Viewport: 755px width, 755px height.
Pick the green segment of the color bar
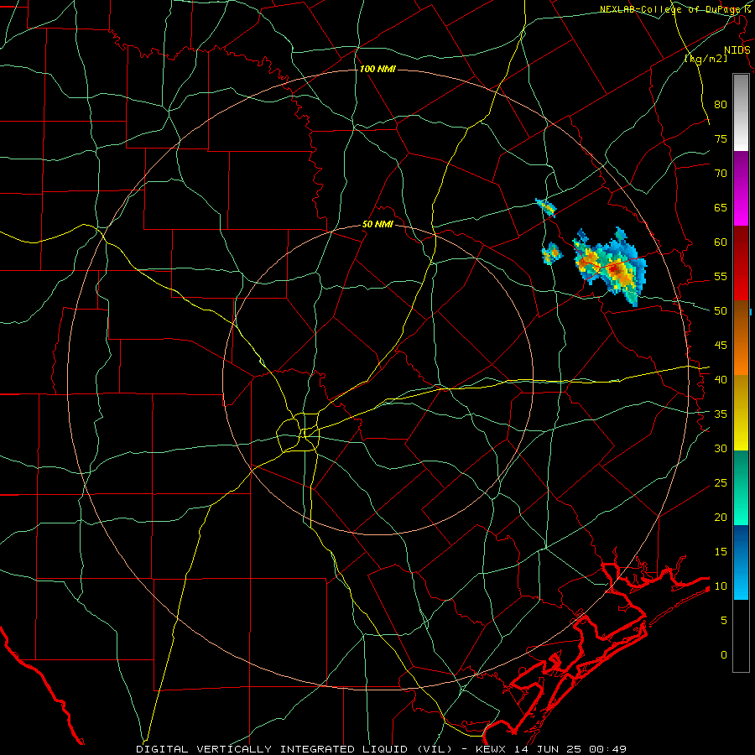click(x=741, y=488)
